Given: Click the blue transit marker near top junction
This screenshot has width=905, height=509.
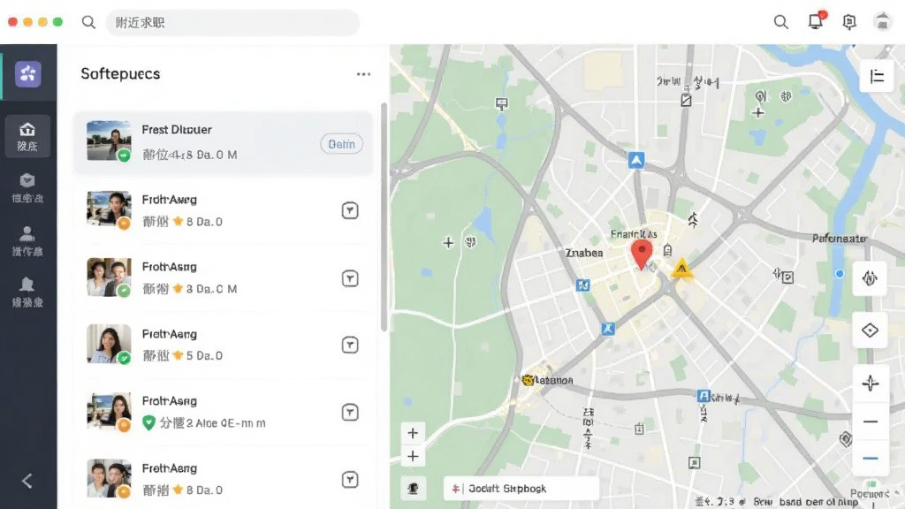Looking at the screenshot, I should pos(636,160).
